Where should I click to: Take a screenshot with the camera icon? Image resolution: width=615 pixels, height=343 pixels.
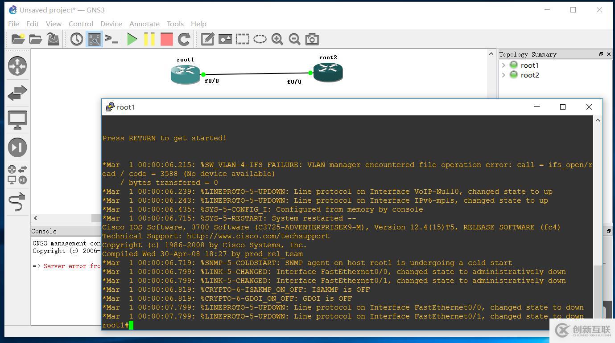pos(312,39)
